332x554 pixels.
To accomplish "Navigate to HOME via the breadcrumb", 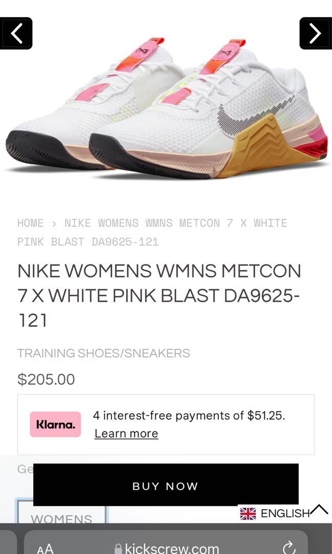I will [30, 223].
